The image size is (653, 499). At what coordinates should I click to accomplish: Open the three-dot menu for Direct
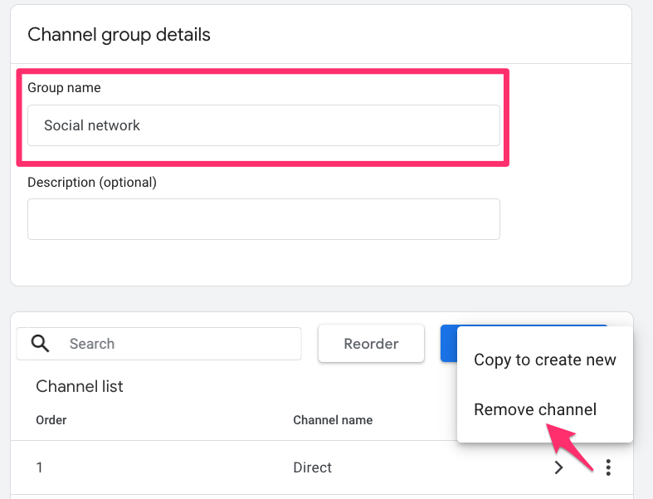[x=608, y=467]
